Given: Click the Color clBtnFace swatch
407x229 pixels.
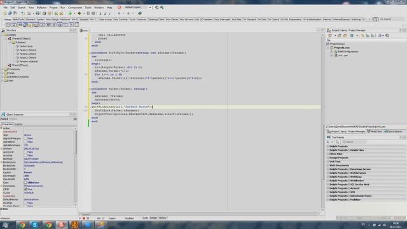Looking at the screenshot, I should coord(25,183).
